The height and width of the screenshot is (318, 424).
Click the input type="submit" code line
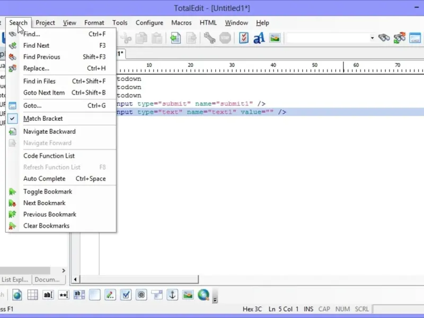(191, 104)
